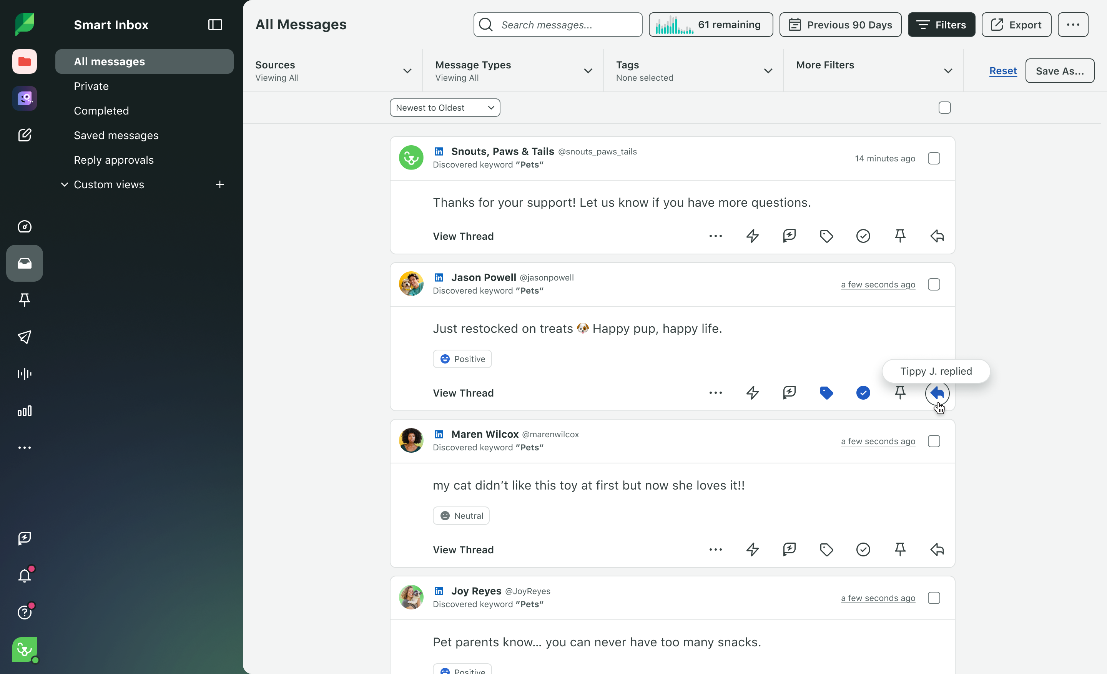The image size is (1107, 674).
Task: Collapse the Custom views section
Action: (x=63, y=184)
